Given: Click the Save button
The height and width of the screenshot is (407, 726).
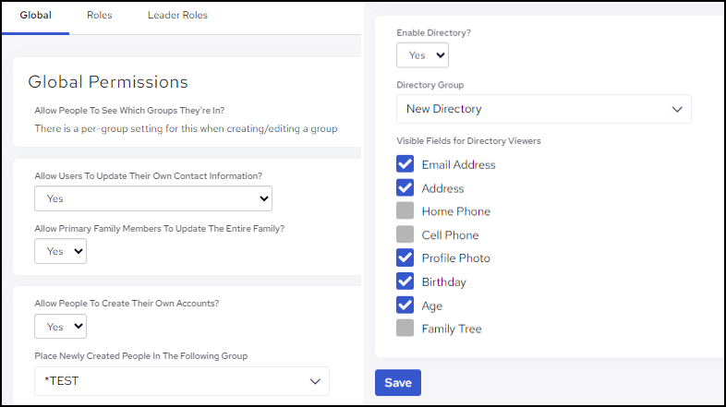Looking at the screenshot, I should [398, 382].
